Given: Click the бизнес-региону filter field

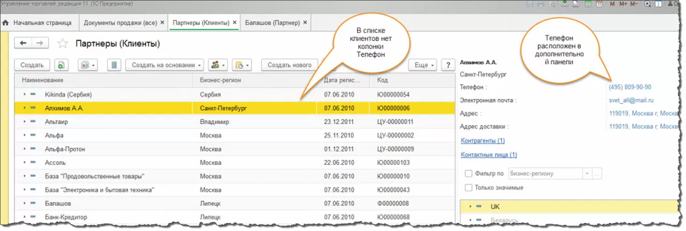Looking at the screenshot, I should (545, 174).
